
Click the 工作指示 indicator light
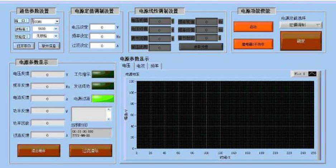(x=103, y=74)
